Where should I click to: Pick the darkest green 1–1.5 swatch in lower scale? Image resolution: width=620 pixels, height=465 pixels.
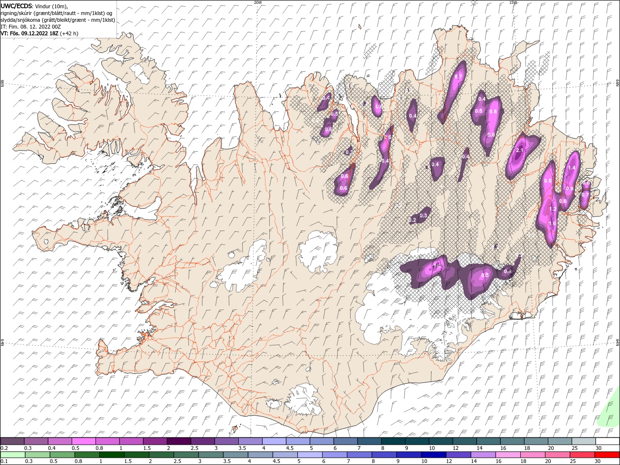111,455
